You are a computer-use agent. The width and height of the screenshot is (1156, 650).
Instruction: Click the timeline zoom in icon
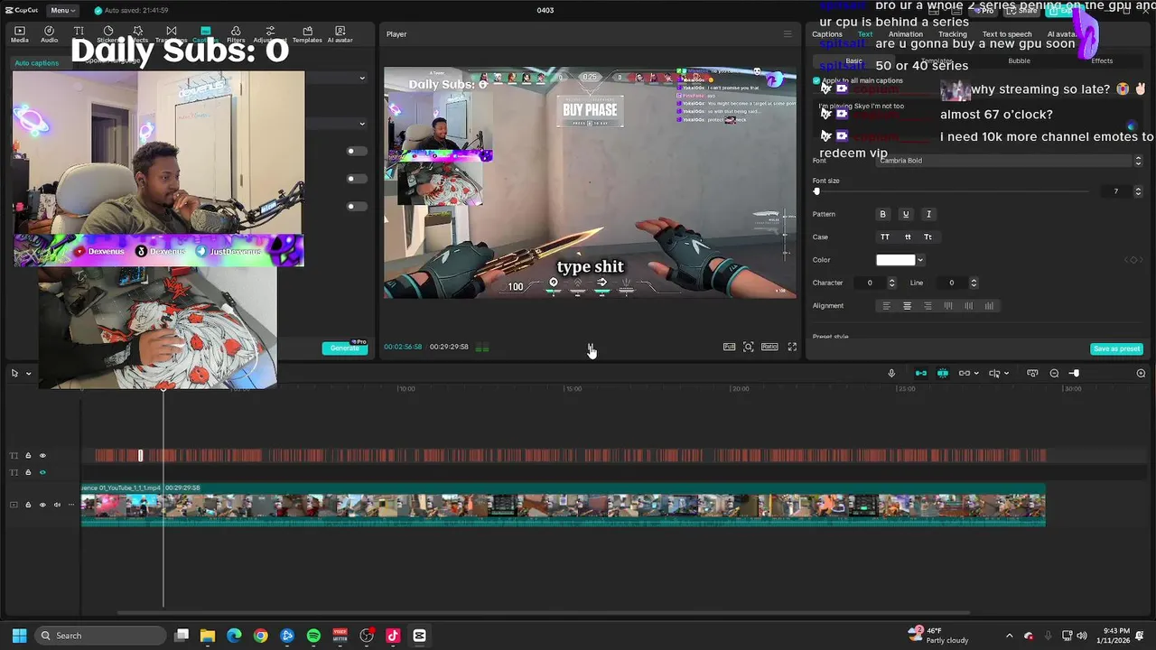pyautogui.click(x=1141, y=373)
